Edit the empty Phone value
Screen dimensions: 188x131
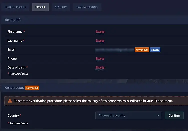(x=100, y=59)
